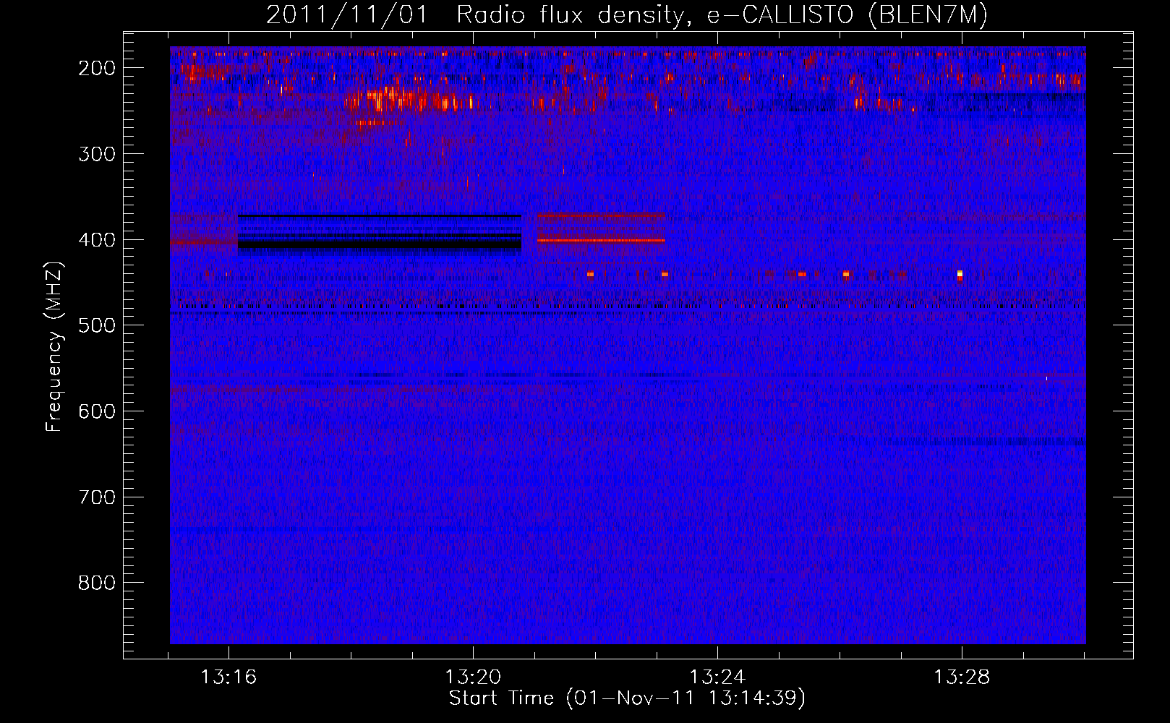The width and height of the screenshot is (1170, 723).
Task: Click the 600 frequency tick label
Action: [x=97, y=411]
